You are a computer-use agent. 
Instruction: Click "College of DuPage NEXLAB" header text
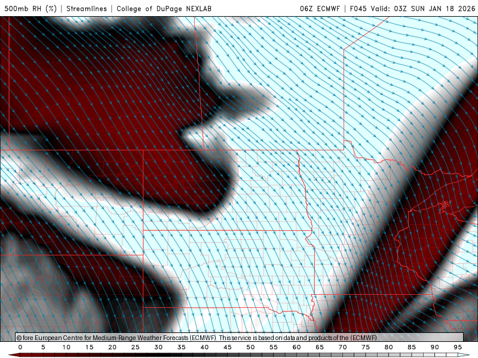pyautogui.click(x=164, y=8)
